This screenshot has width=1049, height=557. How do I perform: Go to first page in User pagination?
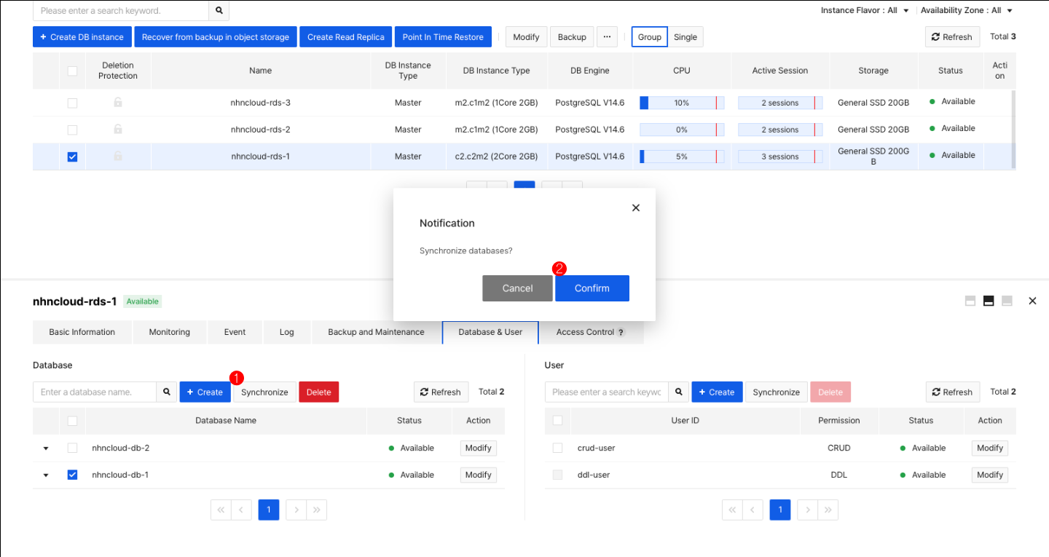732,510
